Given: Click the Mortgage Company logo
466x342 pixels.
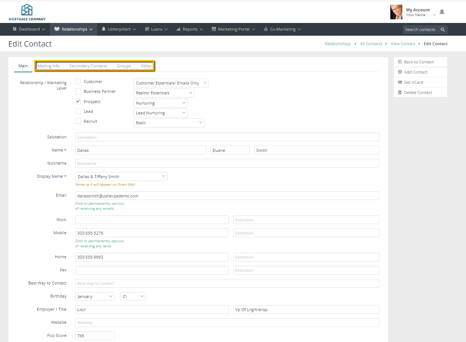Looking at the screenshot, I should click(27, 12).
